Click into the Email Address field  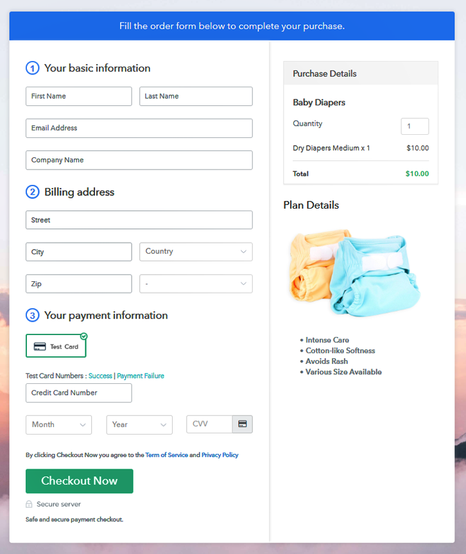click(x=139, y=128)
